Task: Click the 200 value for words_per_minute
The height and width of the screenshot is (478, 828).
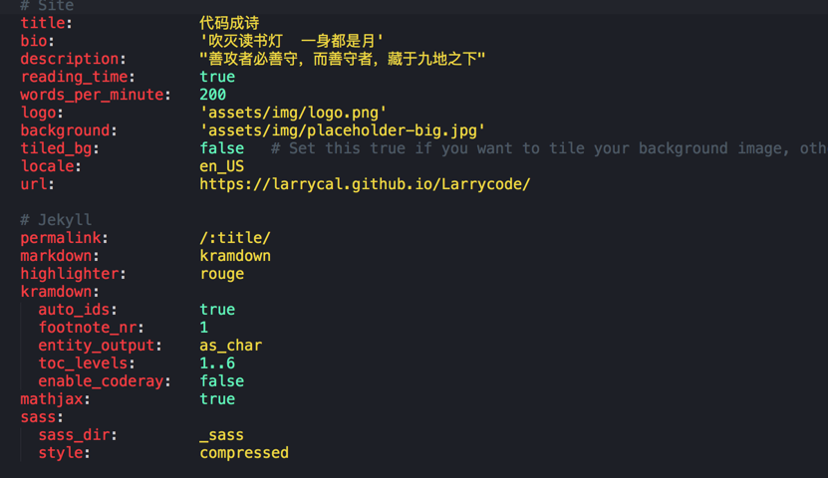Action: (212, 95)
